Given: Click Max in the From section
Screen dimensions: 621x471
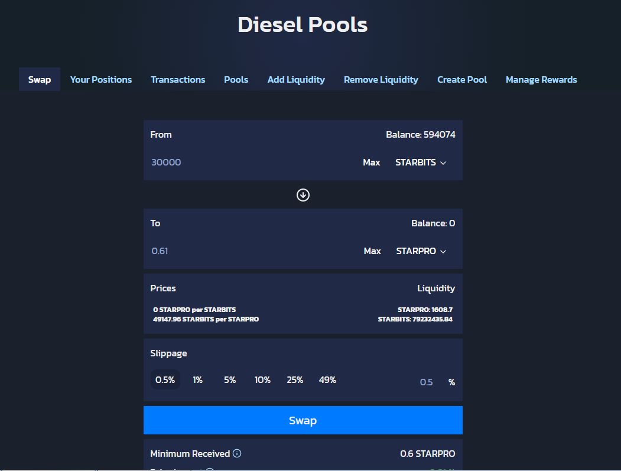Looking at the screenshot, I should coord(372,163).
